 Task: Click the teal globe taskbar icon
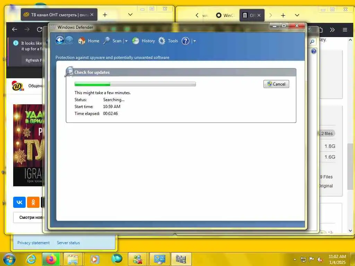point(117,259)
